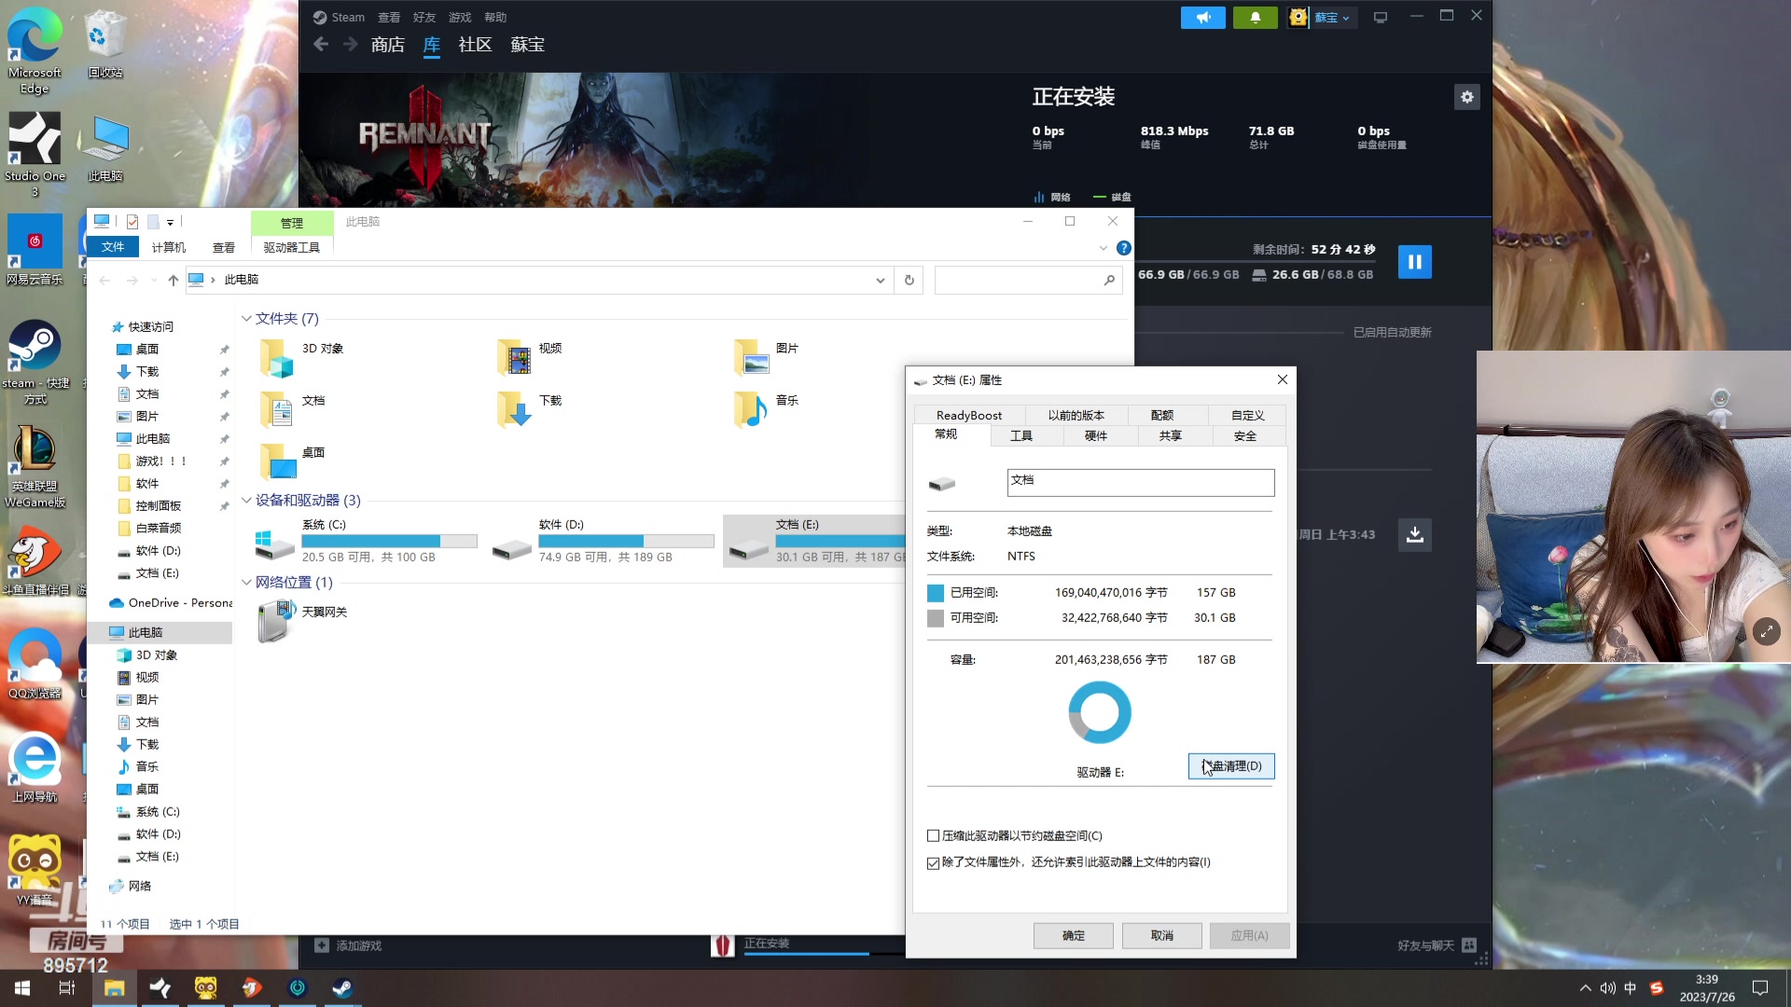The image size is (1791, 1007).
Task: Enable compress this drive to save disk space
Action: pyautogui.click(x=933, y=835)
